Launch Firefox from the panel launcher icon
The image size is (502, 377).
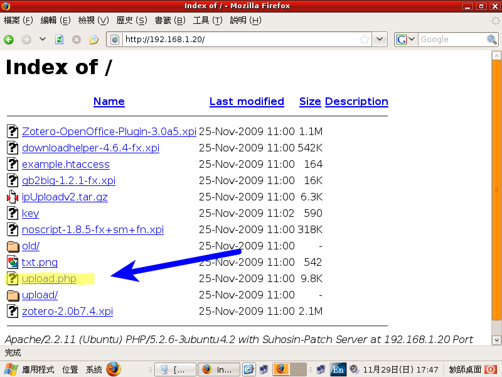pyautogui.click(x=114, y=369)
